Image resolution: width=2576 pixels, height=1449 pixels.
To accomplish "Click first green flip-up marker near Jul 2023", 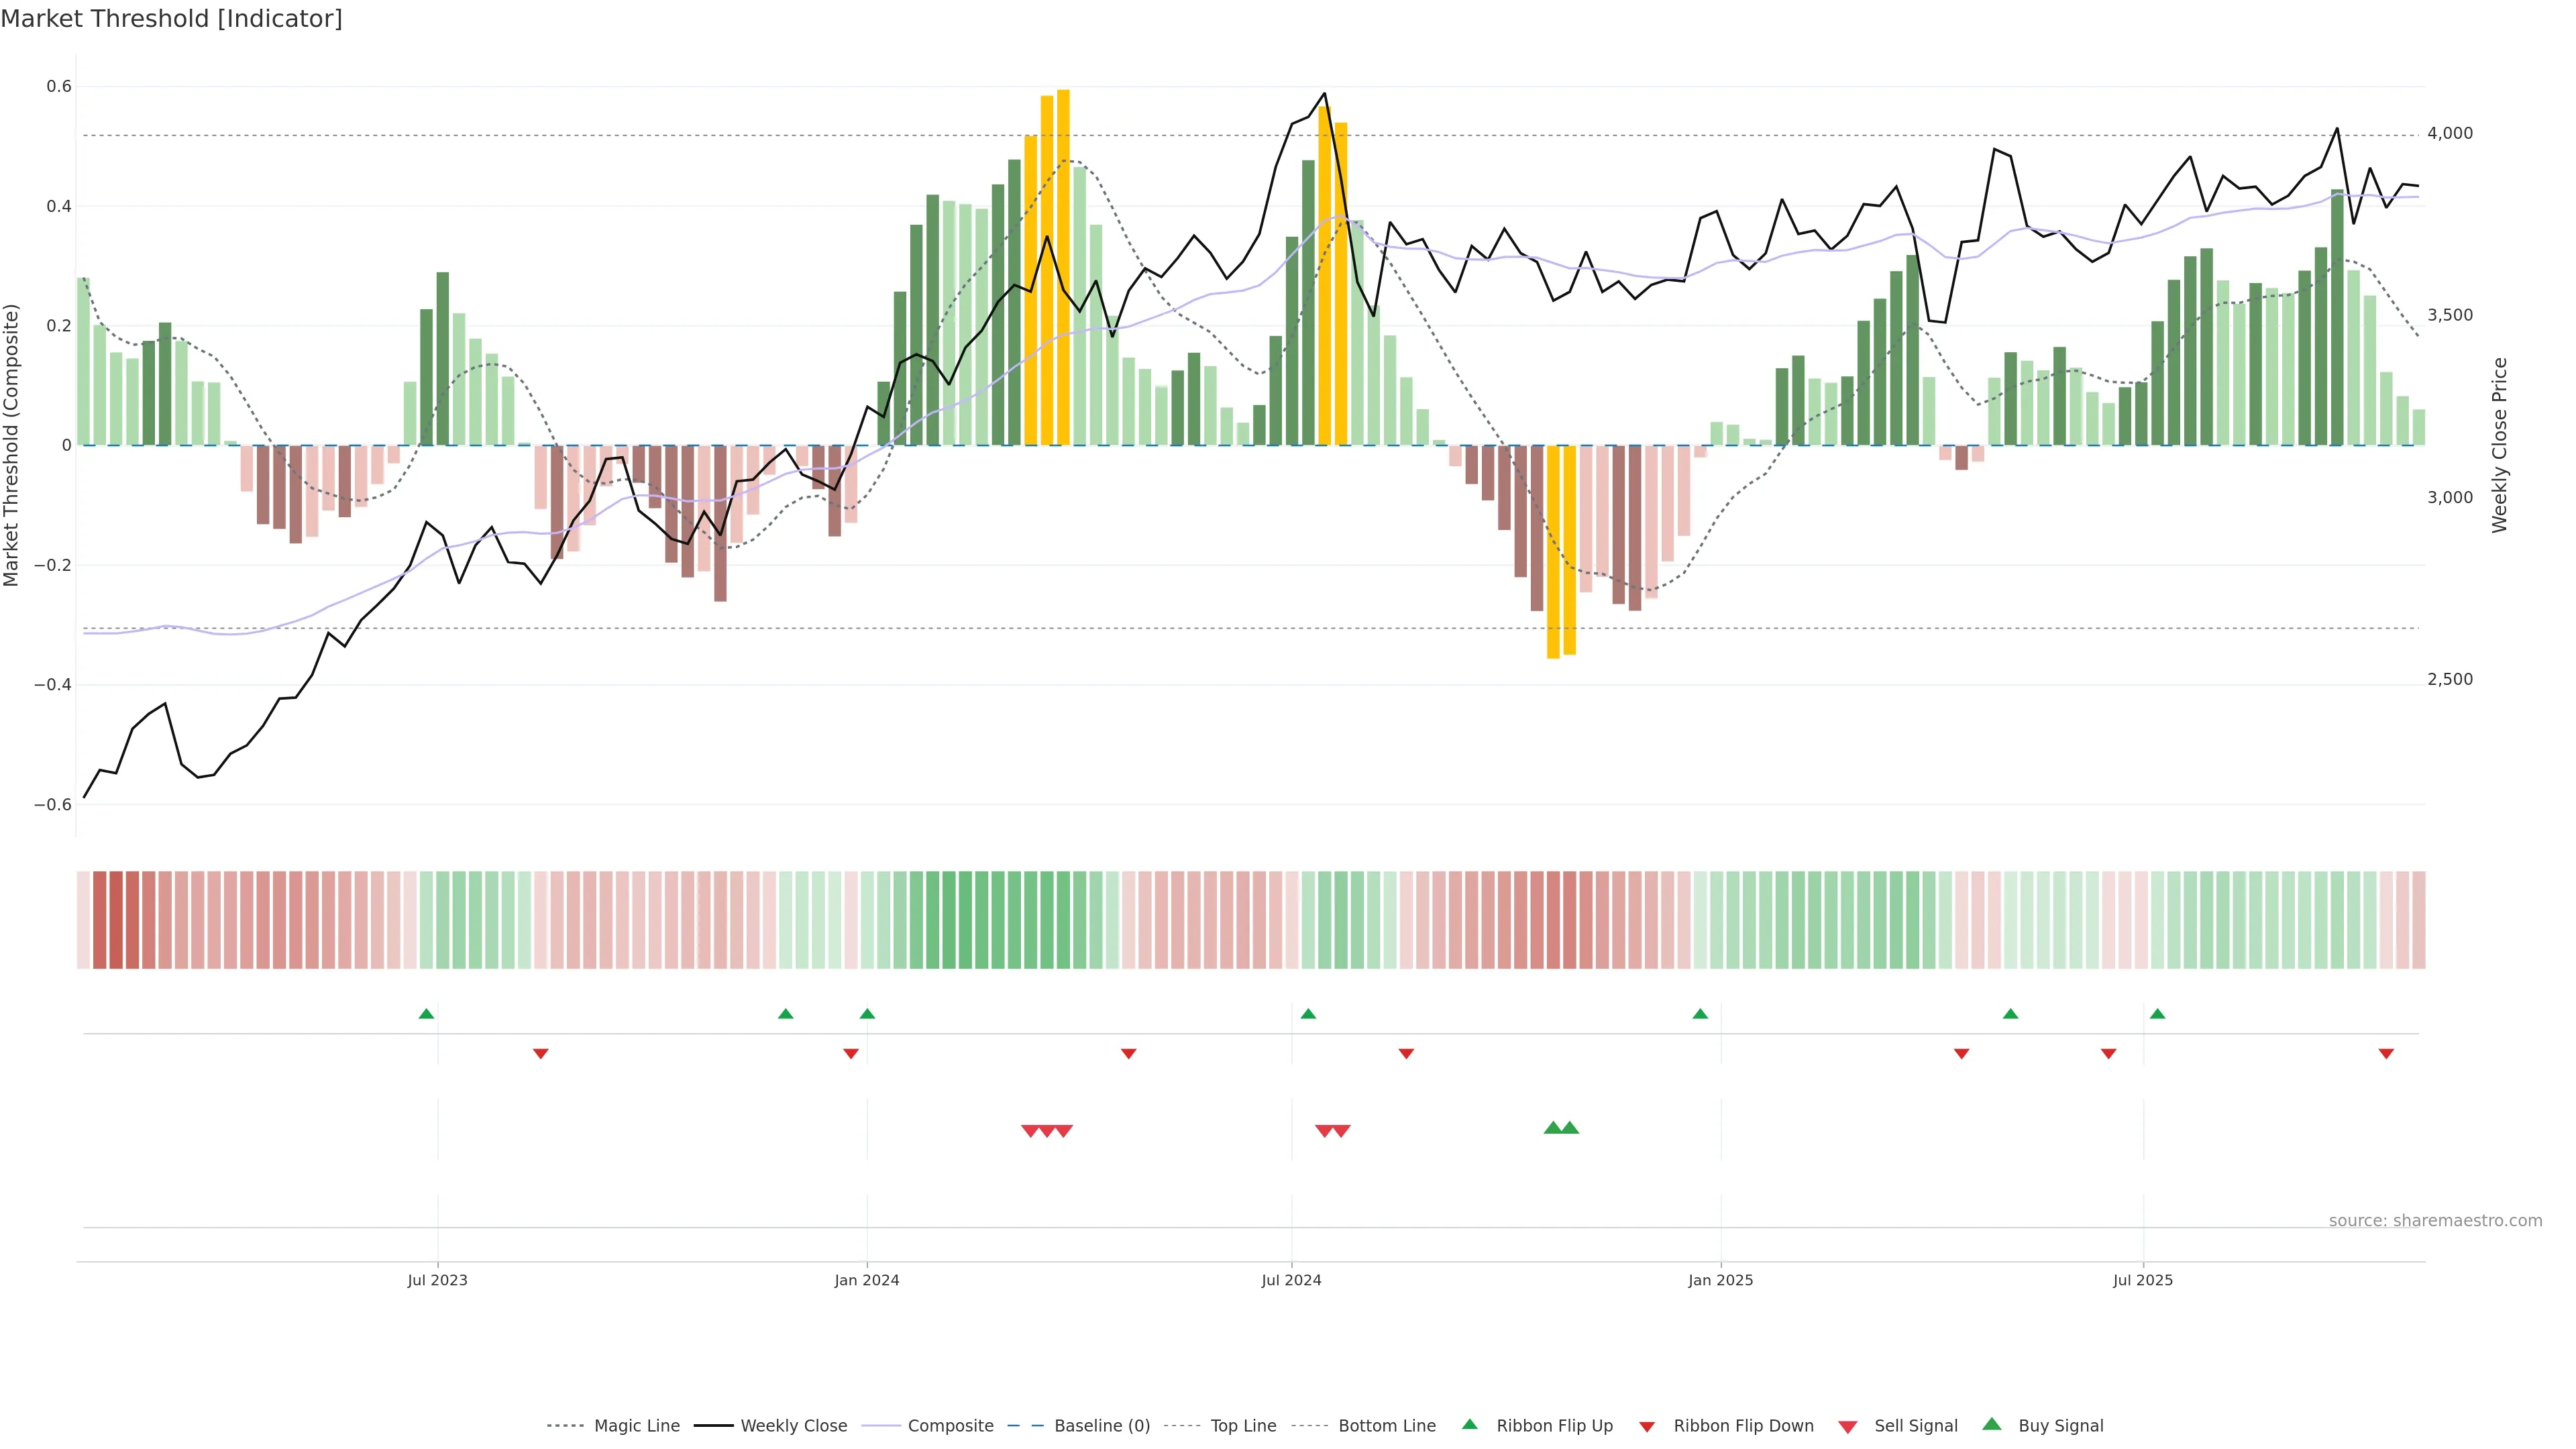I will 426,1014.
